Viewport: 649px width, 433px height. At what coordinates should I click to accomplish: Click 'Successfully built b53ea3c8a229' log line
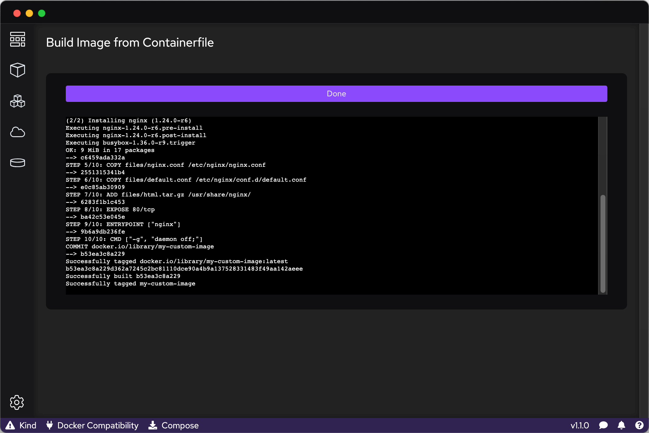click(x=123, y=276)
